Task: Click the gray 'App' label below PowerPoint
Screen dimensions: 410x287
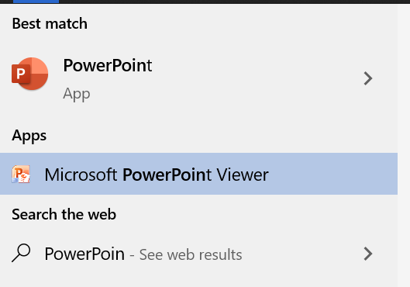Action: 77,94
